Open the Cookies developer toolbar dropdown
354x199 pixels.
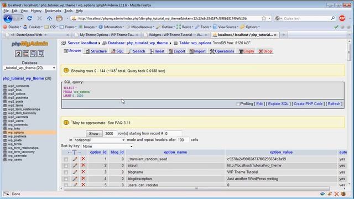33,27
